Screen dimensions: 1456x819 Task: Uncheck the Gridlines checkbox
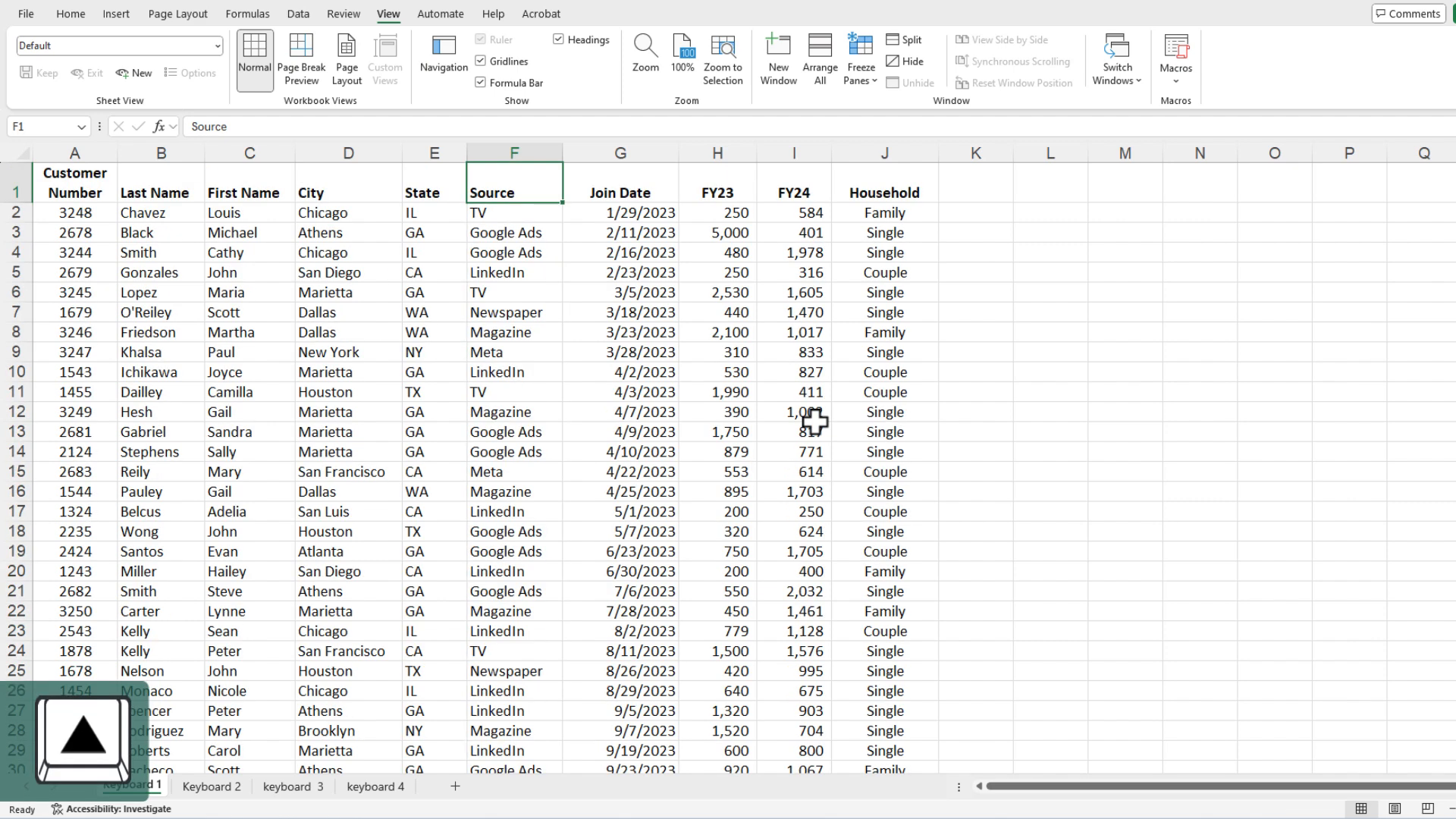(x=481, y=61)
